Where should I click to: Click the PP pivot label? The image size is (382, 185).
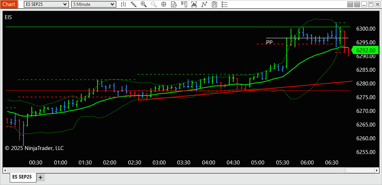269,42
